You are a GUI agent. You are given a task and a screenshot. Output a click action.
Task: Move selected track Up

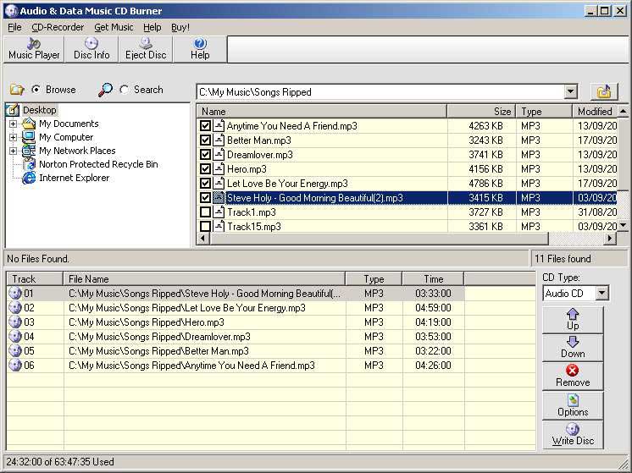tap(573, 319)
